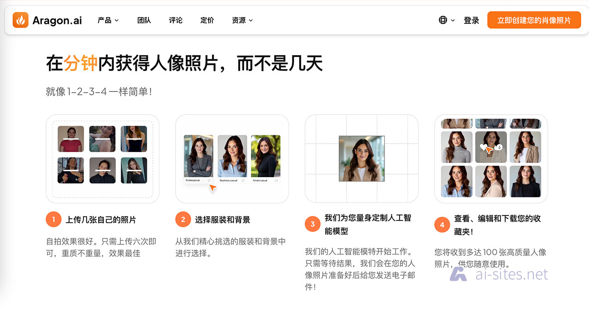589x313 pixels.
Task: Click the orange step 1 circle
Action: [x=53, y=220]
